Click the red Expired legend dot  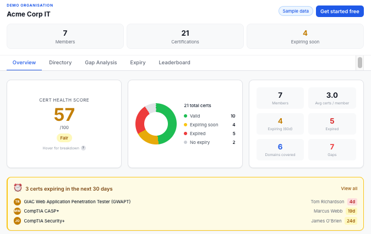(x=185, y=133)
